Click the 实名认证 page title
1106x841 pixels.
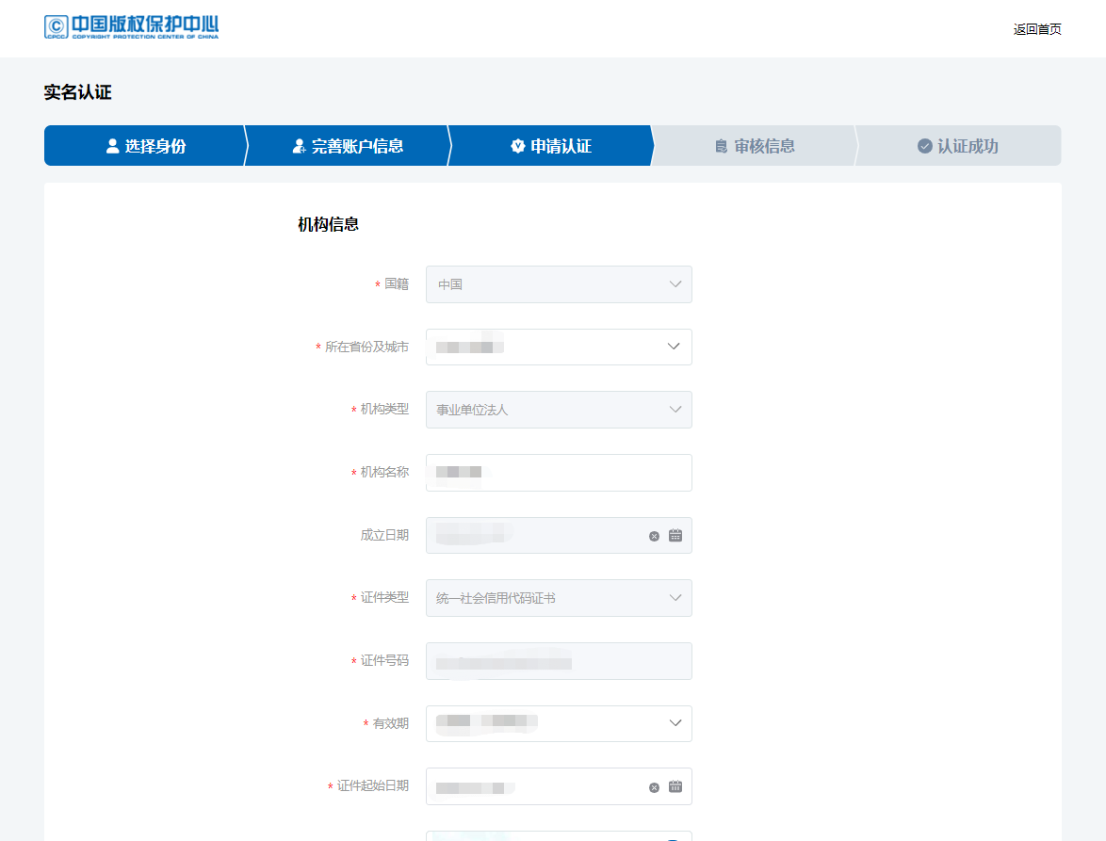pyautogui.click(x=77, y=92)
